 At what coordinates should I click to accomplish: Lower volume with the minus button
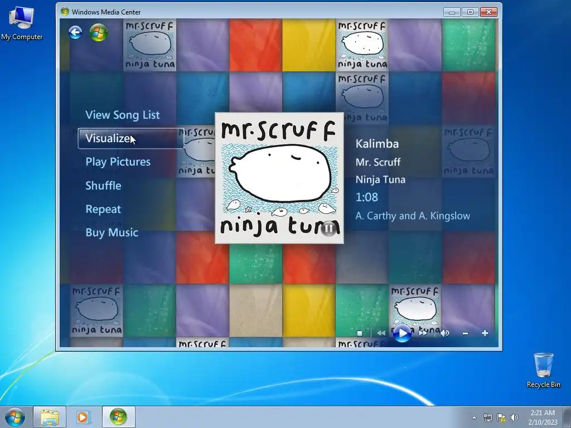coord(465,333)
